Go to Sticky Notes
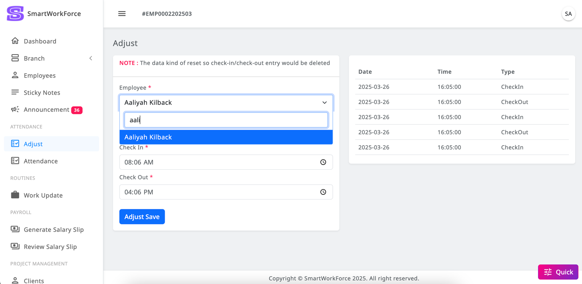Image resolution: width=582 pixels, height=284 pixels. pyautogui.click(x=42, y=92)
